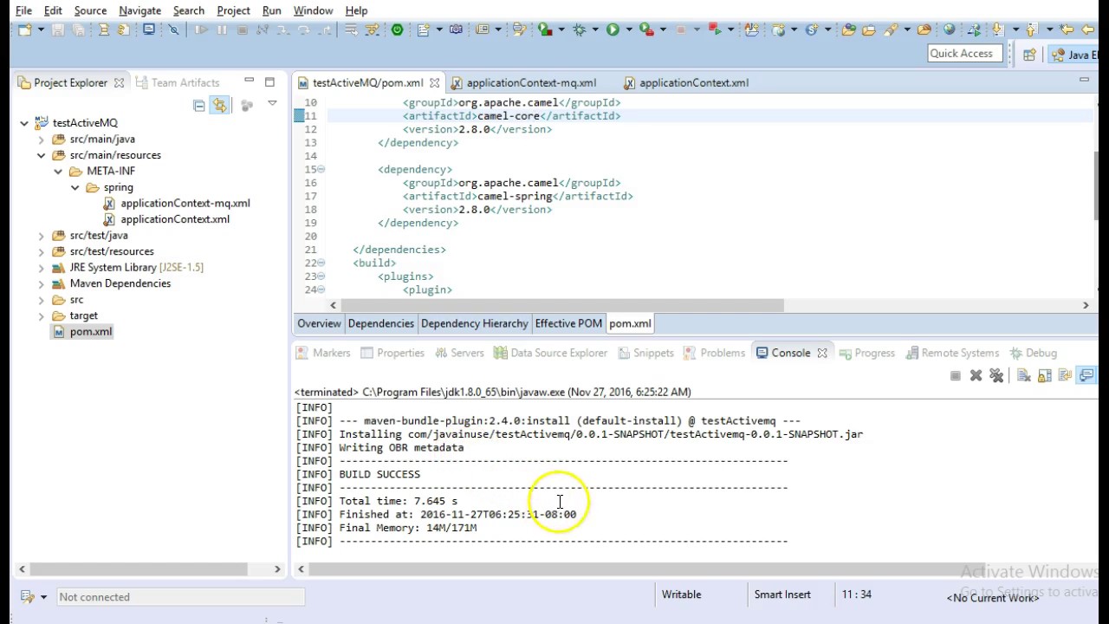Image resolution: width=1109 pixels, height=624 pixels.
Task: Collapse the build element fold marker
Action: (321, 263)
